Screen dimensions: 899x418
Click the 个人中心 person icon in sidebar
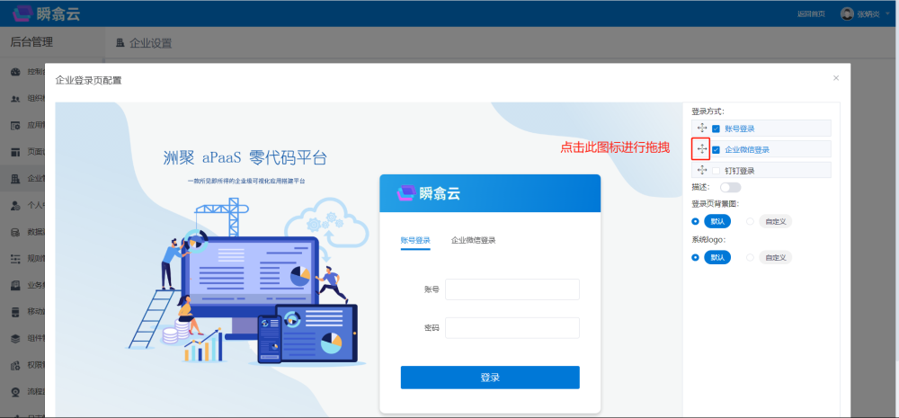pos(15,205)
